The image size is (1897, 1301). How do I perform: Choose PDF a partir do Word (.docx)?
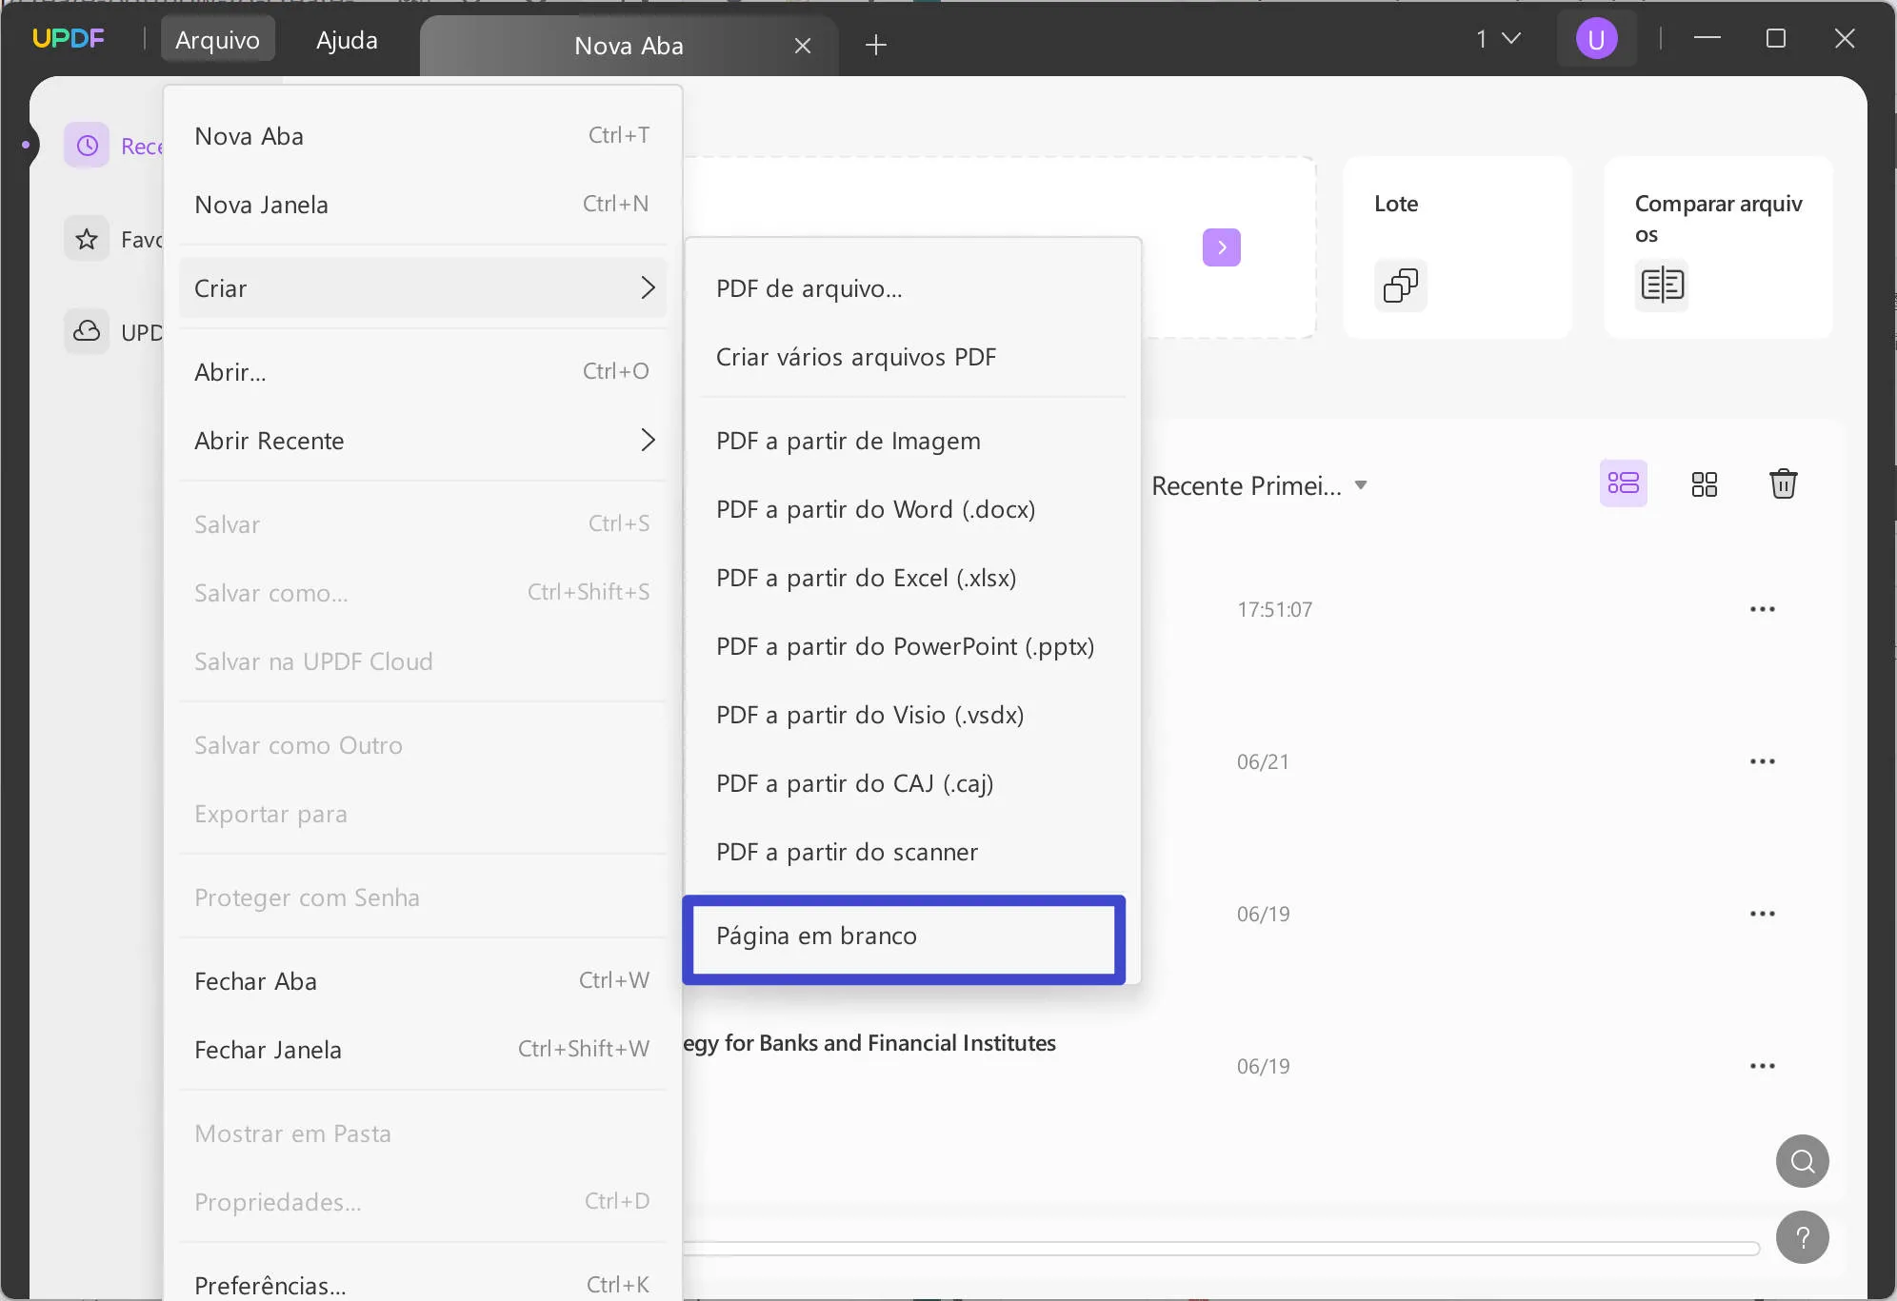[912, 509]
